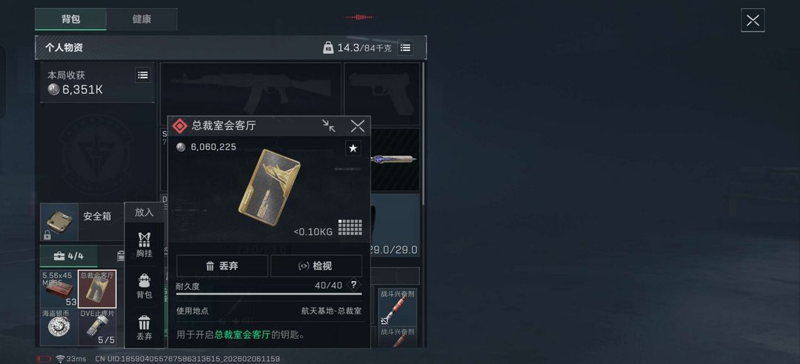
Task: Select the DVE止痛片 painkiller item
Action: point(98,327)
